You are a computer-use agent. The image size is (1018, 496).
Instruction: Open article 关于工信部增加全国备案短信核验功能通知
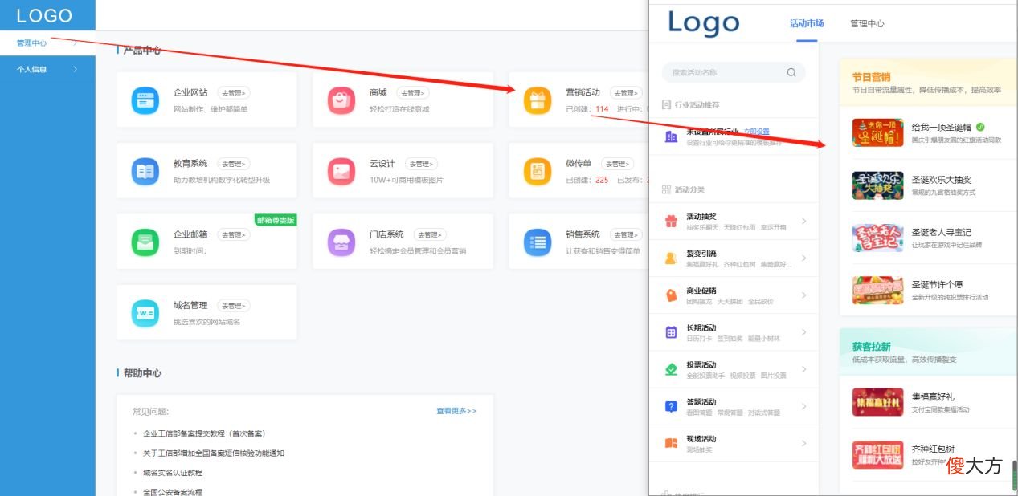pos(214,453)
